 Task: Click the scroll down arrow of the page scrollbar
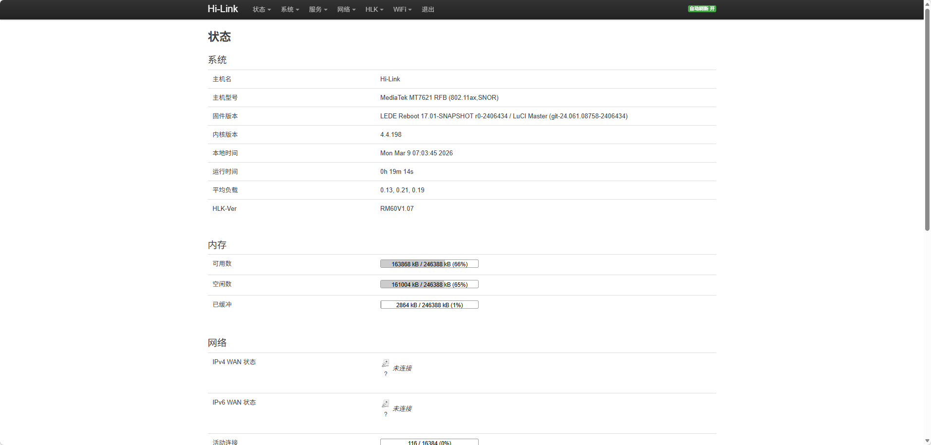click(927, 441)
